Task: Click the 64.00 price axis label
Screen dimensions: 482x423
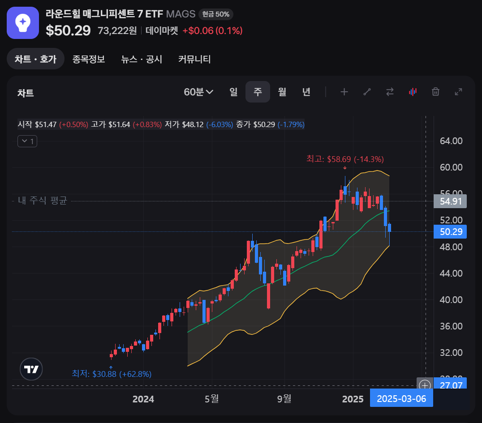Action: click(451, 141)
